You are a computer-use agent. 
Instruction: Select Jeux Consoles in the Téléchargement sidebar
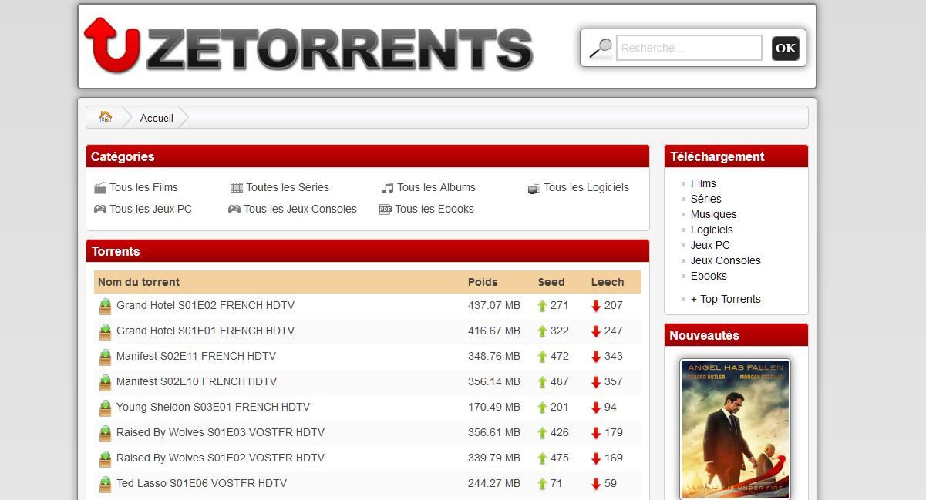[725, 260]
